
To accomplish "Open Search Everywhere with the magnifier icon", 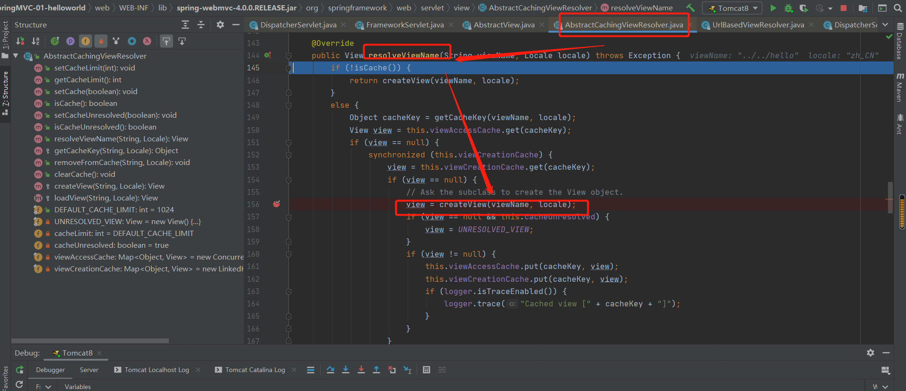I will (x=897, y=8).
